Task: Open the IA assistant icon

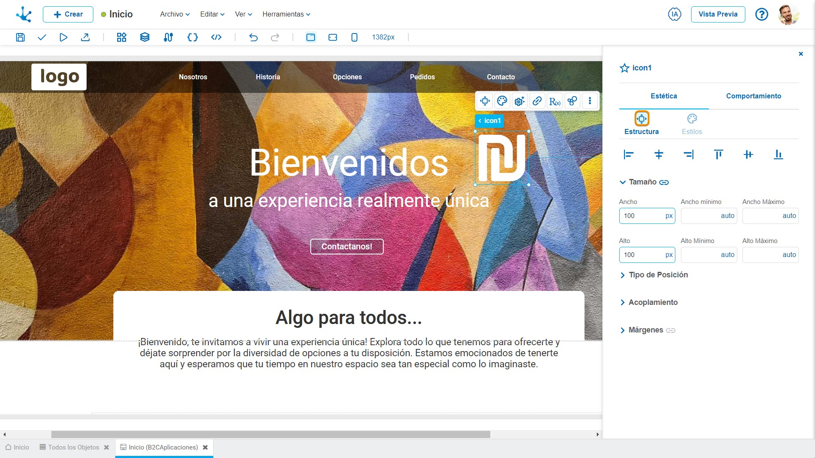Action: [x=674, y=14]
